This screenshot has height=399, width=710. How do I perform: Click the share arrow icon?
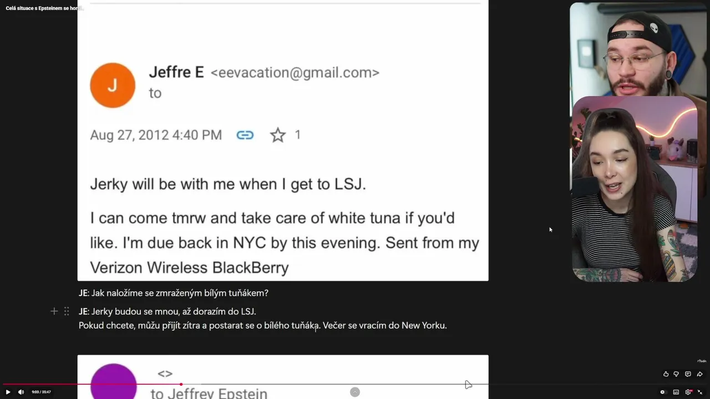point(699,374)
